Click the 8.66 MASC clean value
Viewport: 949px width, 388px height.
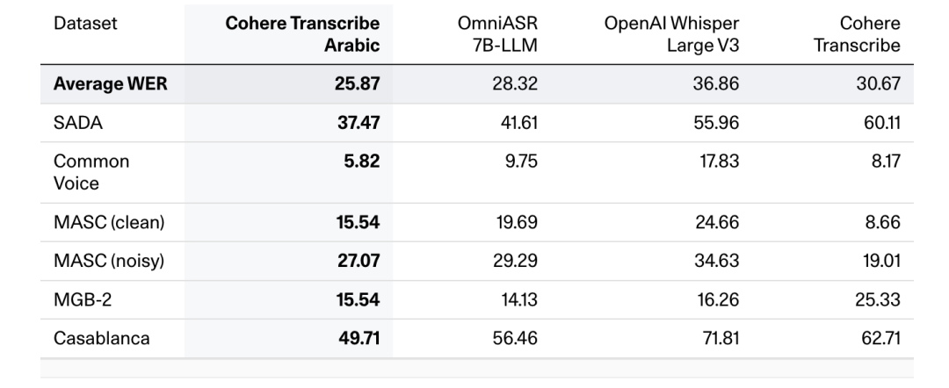click(x=882, y=222)
